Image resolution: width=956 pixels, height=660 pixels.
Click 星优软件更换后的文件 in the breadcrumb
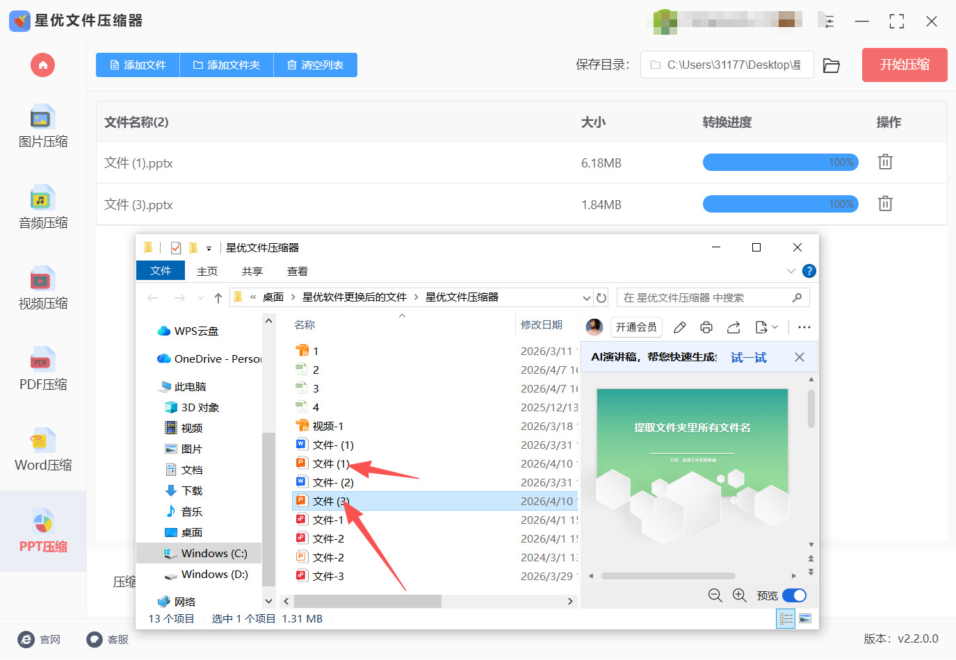[355, 297]
